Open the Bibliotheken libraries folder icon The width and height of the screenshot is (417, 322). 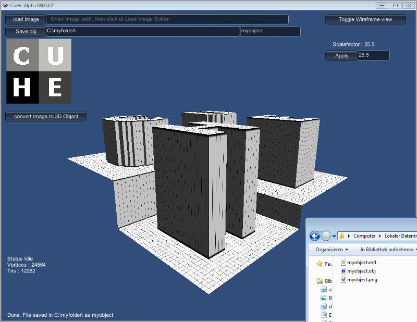coord(320,281)
